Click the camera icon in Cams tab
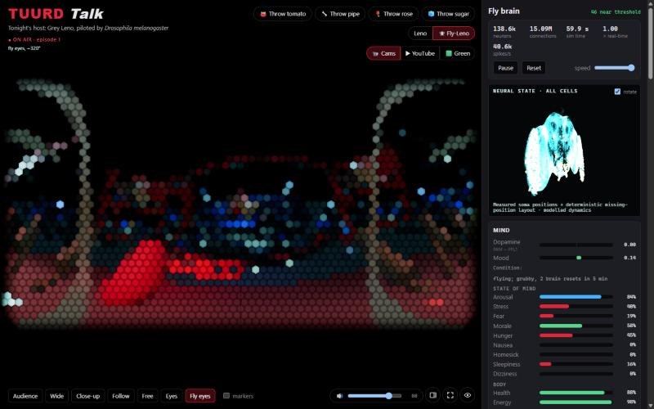Image resolution: width=654 pixels, height=409 pixels. (x=375, y=53)
